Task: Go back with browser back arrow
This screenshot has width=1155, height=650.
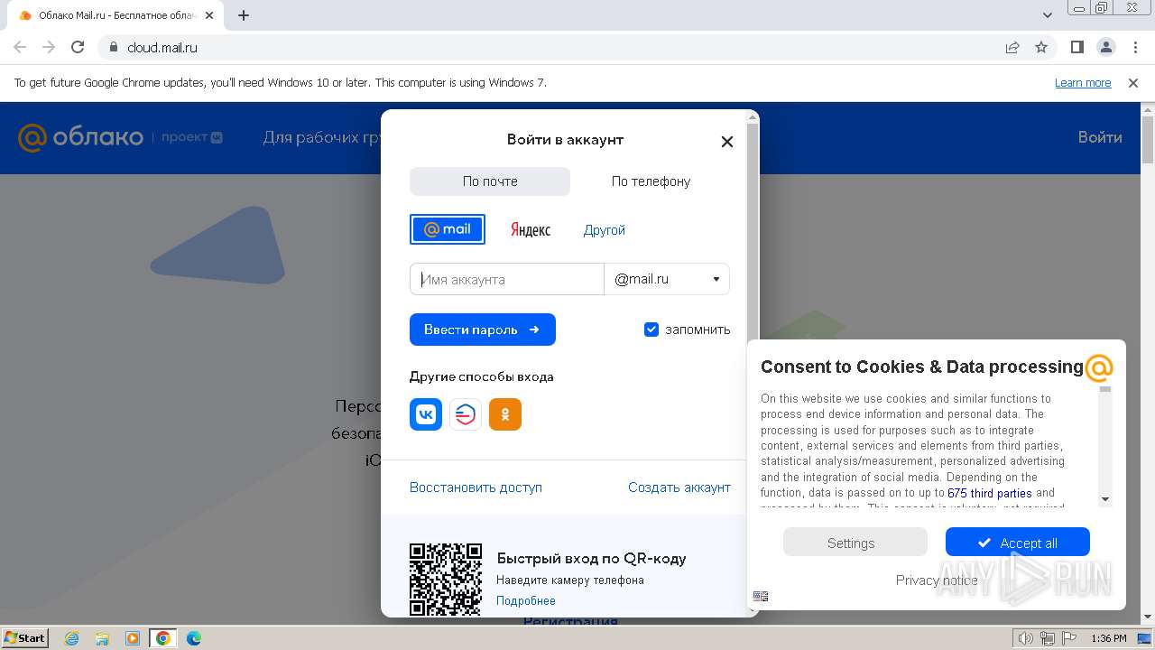Action: 20,47
